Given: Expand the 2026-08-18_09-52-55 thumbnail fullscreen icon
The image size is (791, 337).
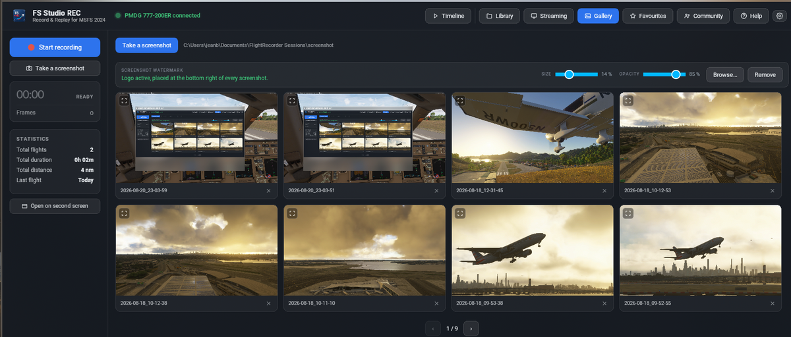Looking at the screenshot, I should click(628, 213).
